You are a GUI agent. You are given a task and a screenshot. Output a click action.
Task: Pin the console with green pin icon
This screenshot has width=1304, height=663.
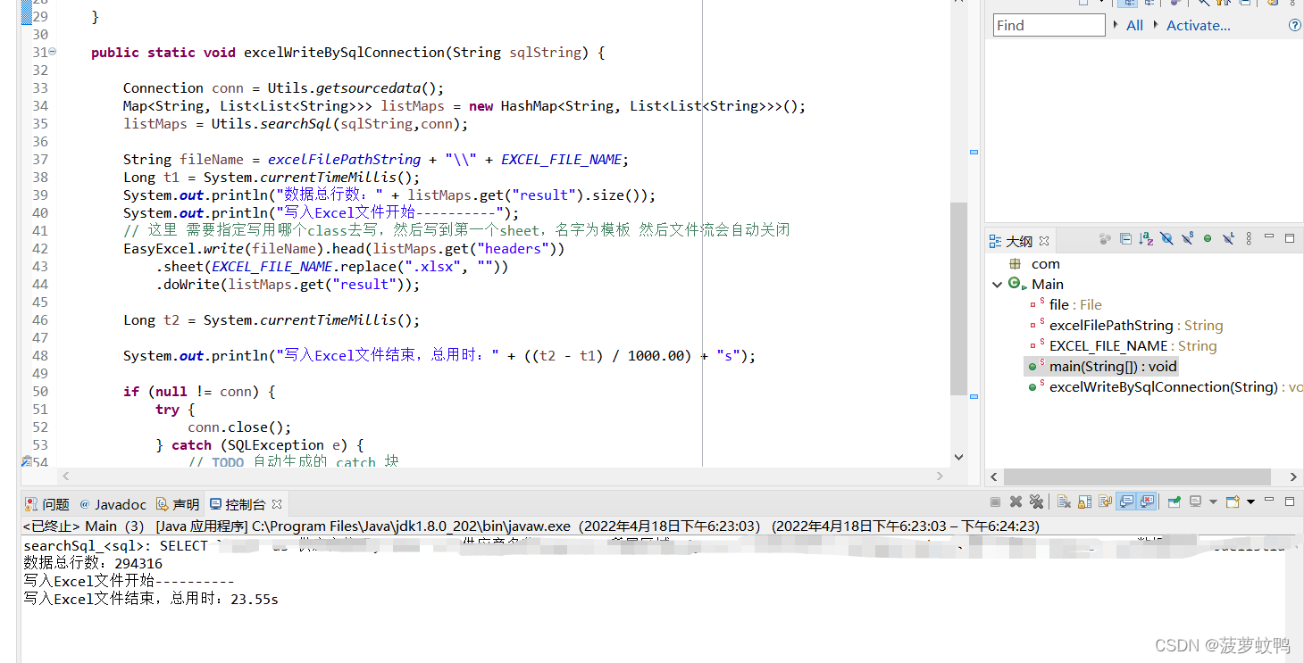tap(1174, 501)
